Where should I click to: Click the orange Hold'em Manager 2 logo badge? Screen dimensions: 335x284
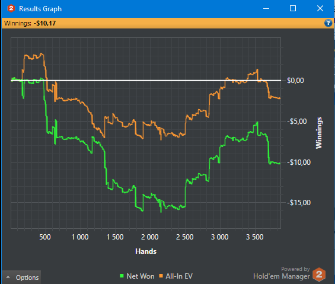pyautogui.click(x=319, y=275)
